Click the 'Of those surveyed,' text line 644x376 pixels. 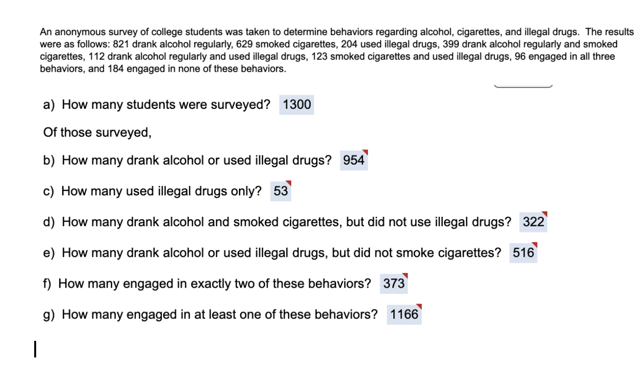[97, 133]
